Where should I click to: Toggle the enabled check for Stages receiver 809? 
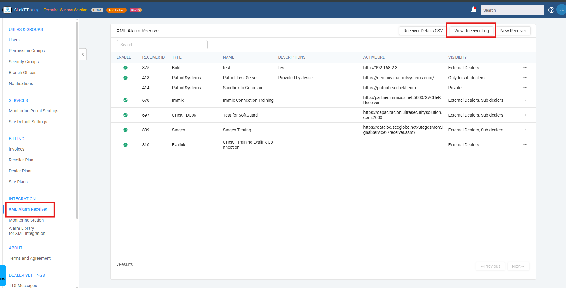125,130
